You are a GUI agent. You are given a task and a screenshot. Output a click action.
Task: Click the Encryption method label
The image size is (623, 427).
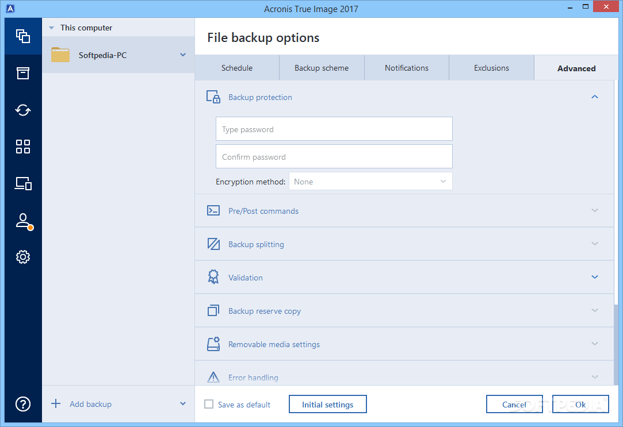[250, 182]
